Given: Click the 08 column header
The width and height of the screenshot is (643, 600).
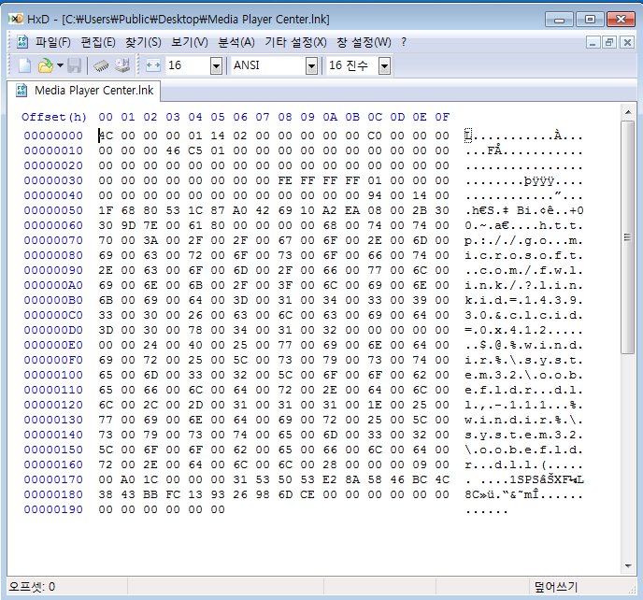Looking at the screenshot, I should [285, 118].
